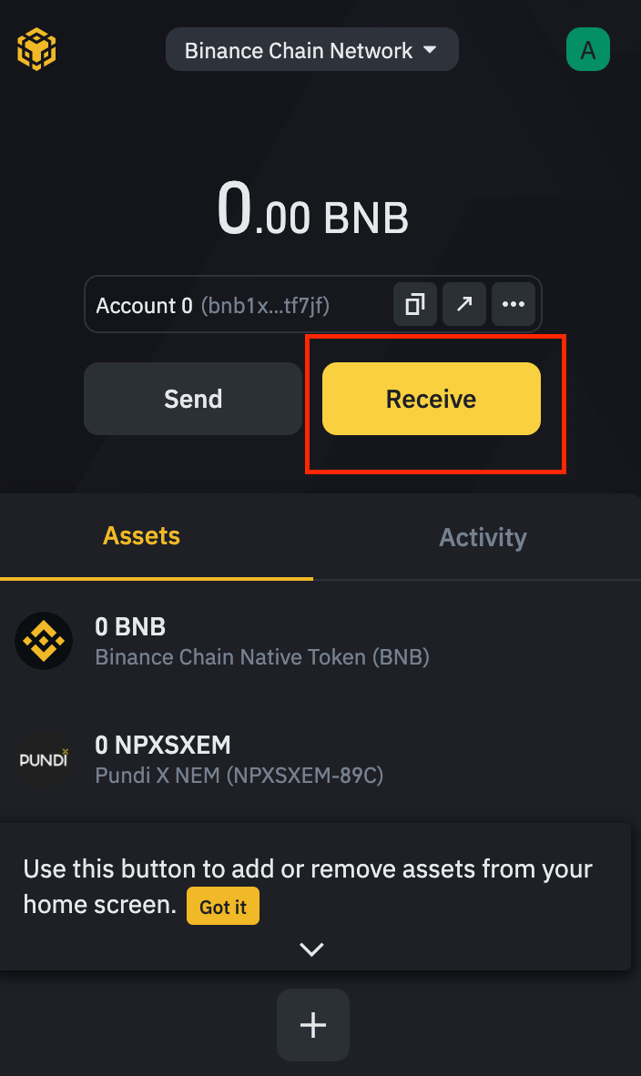Click the Pundi X token logo
The height and width of the screenshot is (1076, 641).
[44, 759]
